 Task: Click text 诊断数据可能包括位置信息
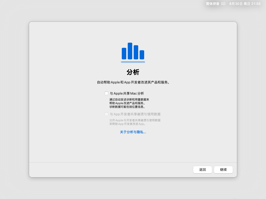(127, 107)
